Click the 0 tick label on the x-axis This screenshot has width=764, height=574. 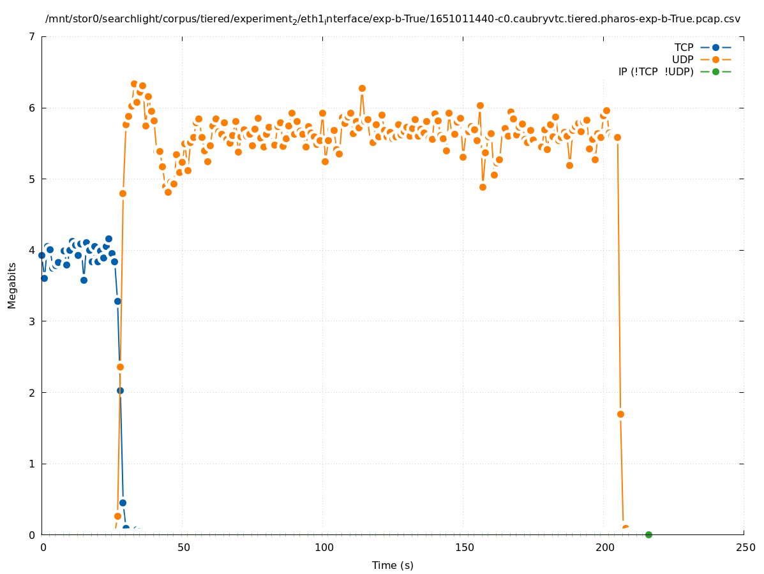point(43,547)
